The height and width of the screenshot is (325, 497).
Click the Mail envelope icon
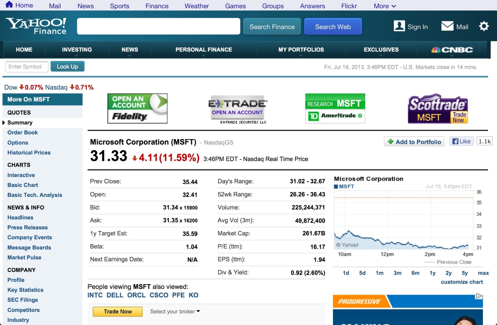click(x=447, y=26)
